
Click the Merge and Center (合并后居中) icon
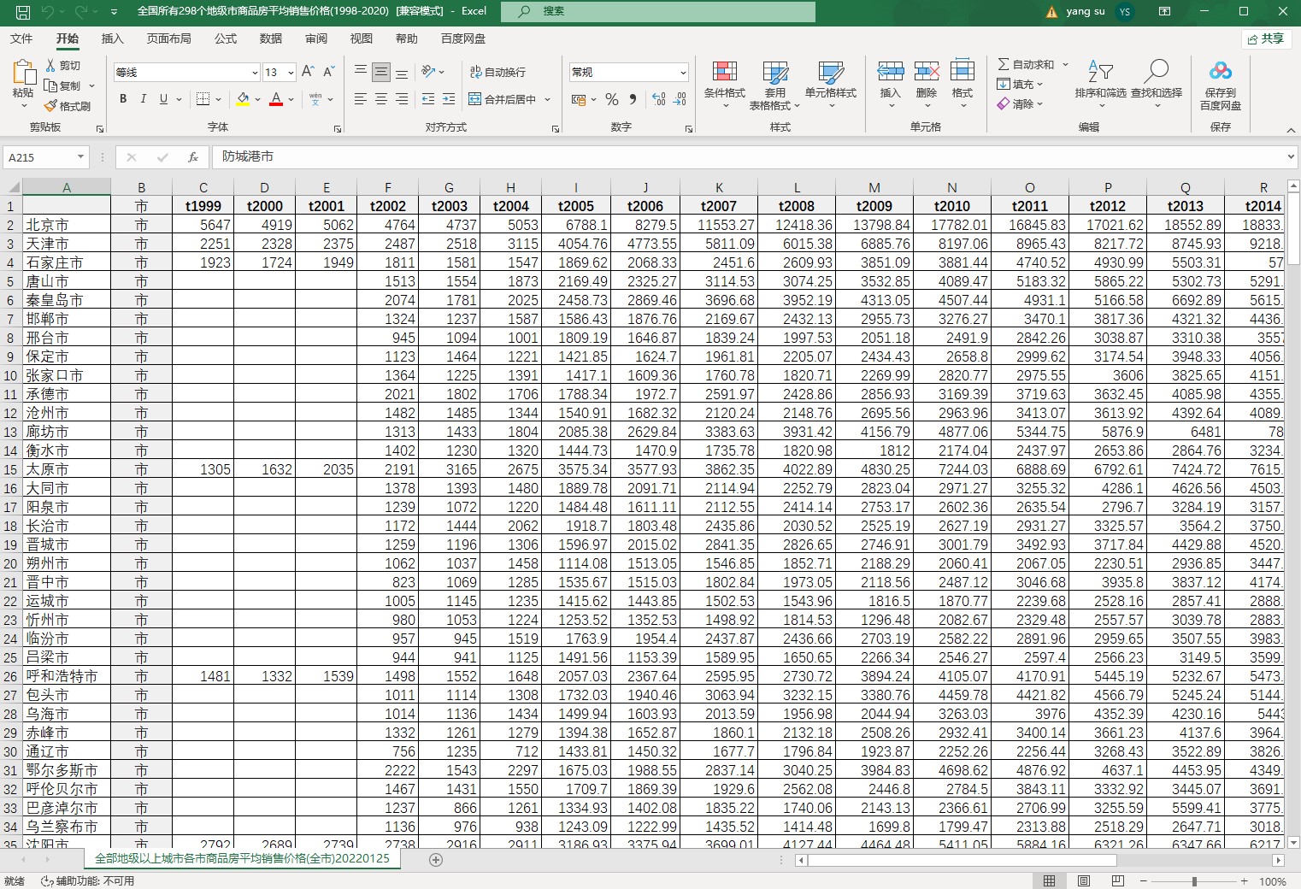click(x=475, y=99)
